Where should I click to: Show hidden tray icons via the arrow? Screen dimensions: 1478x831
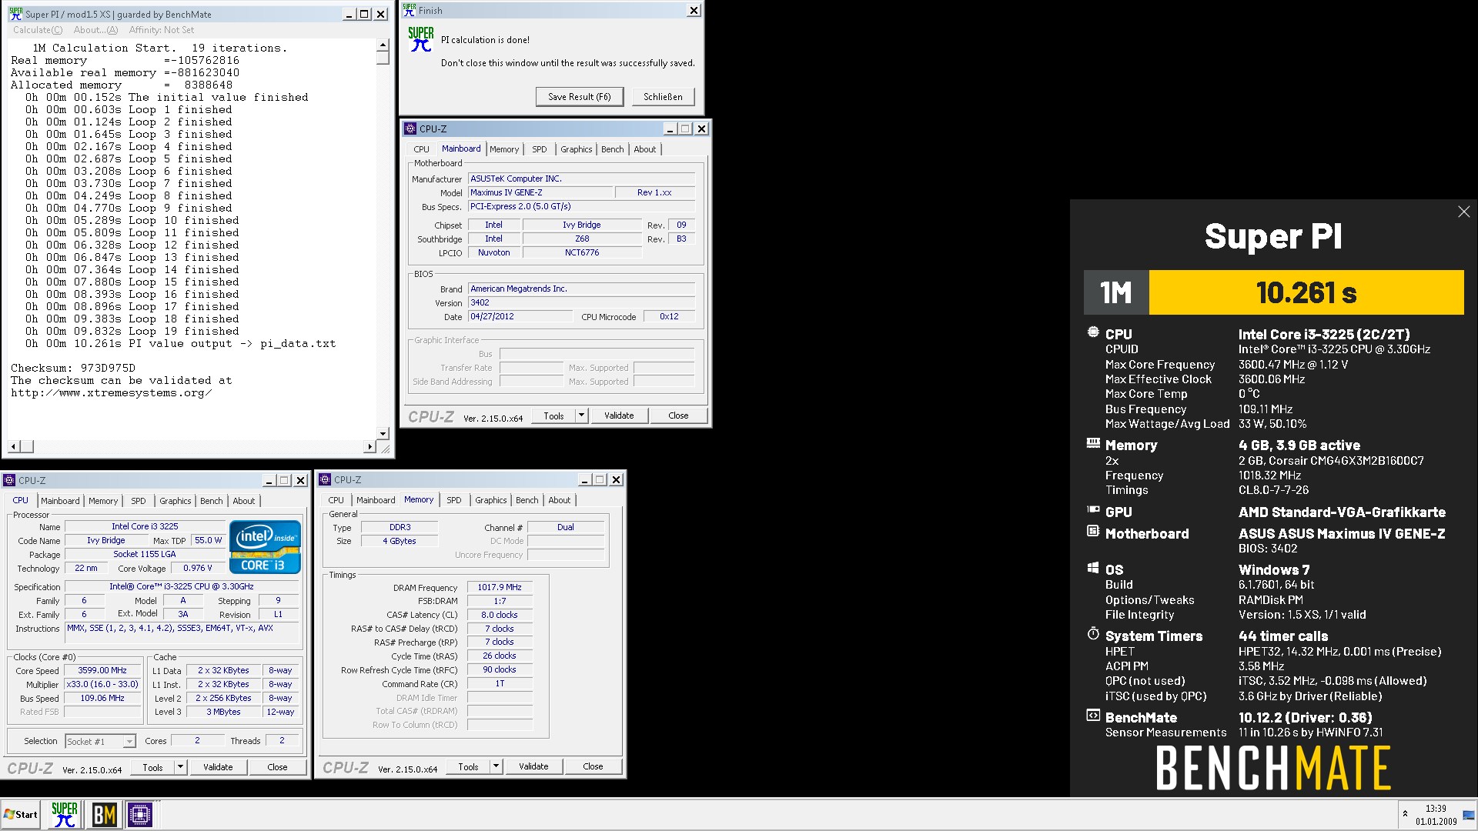[1405, 814]
